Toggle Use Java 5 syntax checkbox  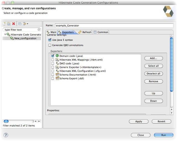click(x=50, y=40)
